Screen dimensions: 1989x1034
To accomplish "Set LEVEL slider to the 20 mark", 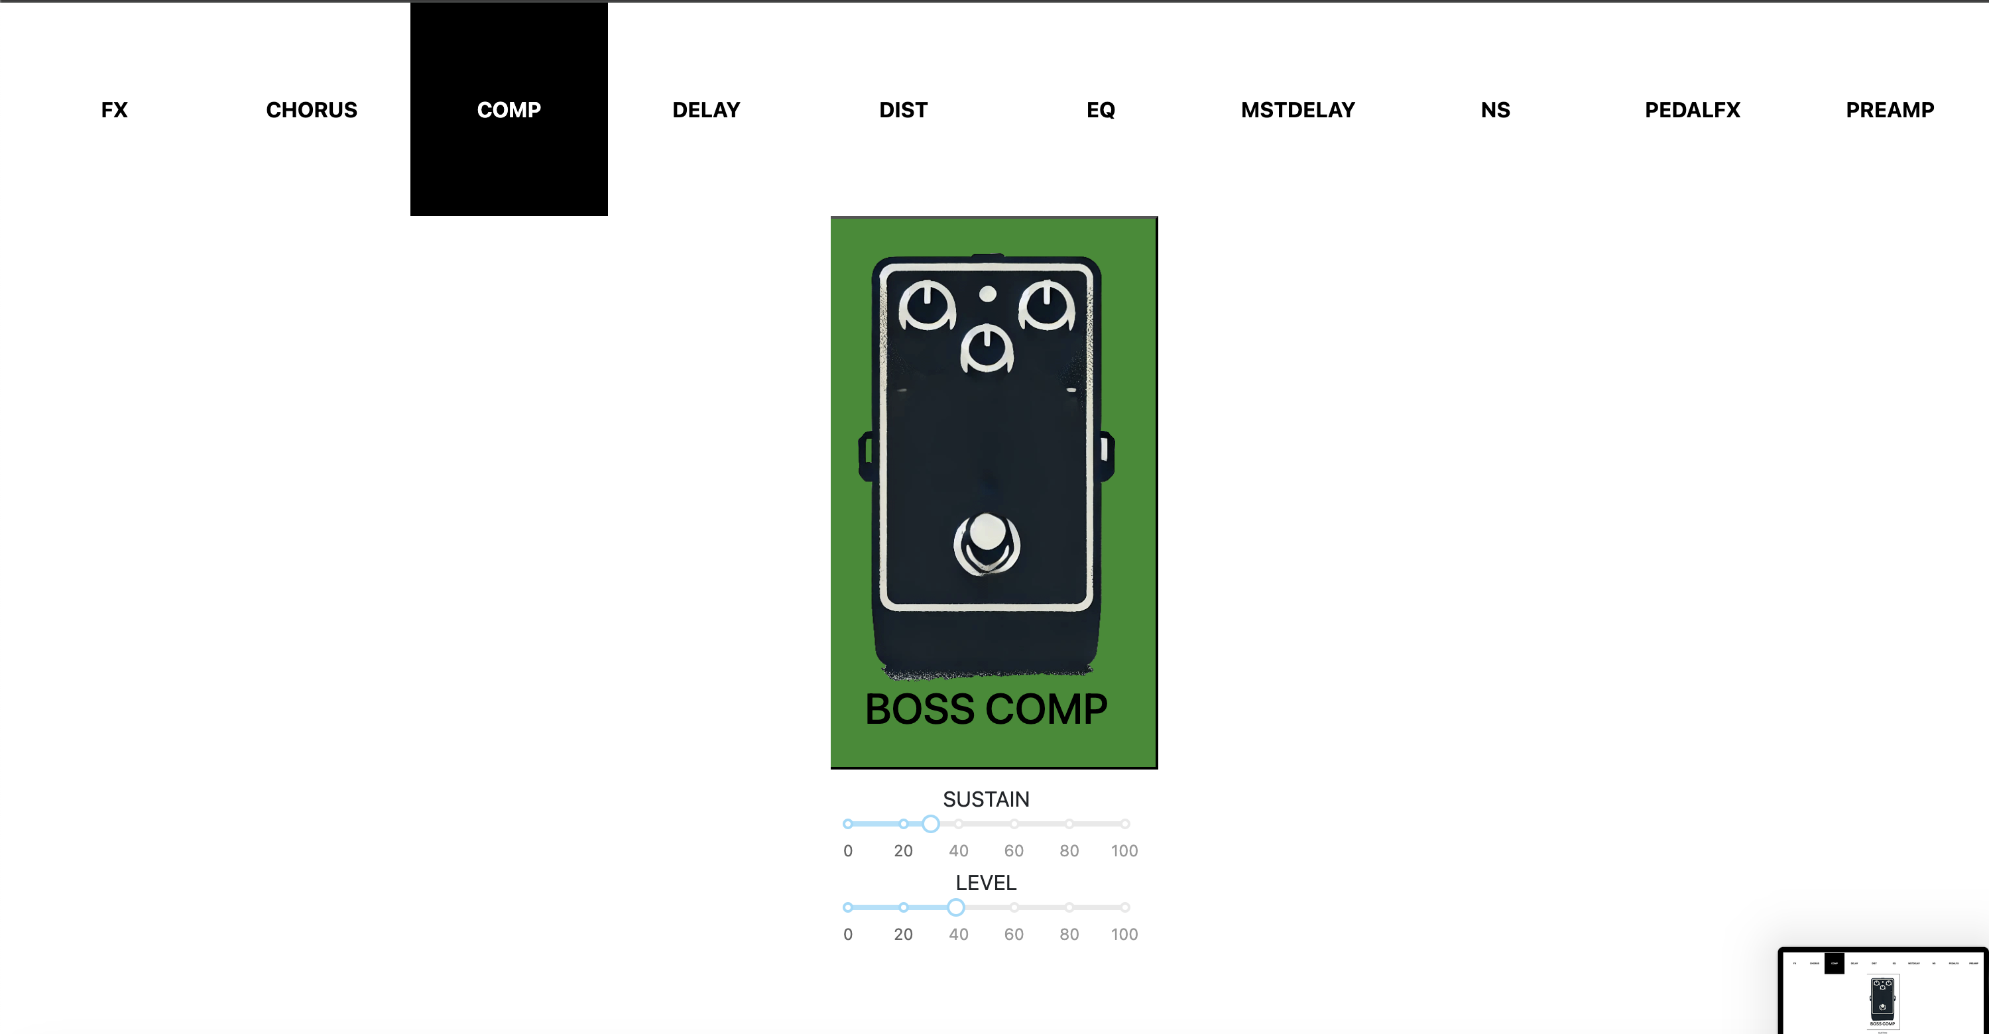I will (904, 907).
